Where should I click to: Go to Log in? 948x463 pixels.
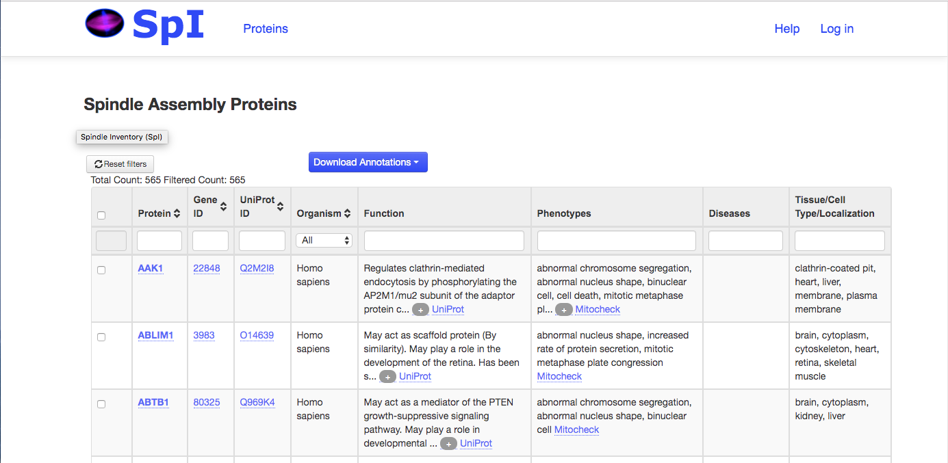click(x=836, y=29)
